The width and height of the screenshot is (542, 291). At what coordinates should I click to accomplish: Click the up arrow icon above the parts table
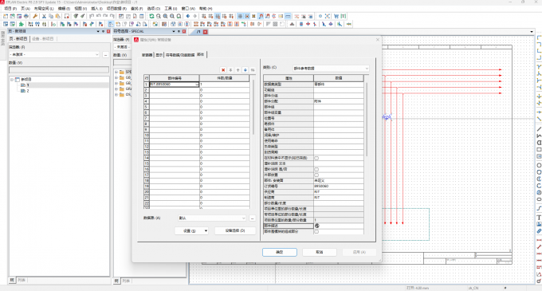238,70
